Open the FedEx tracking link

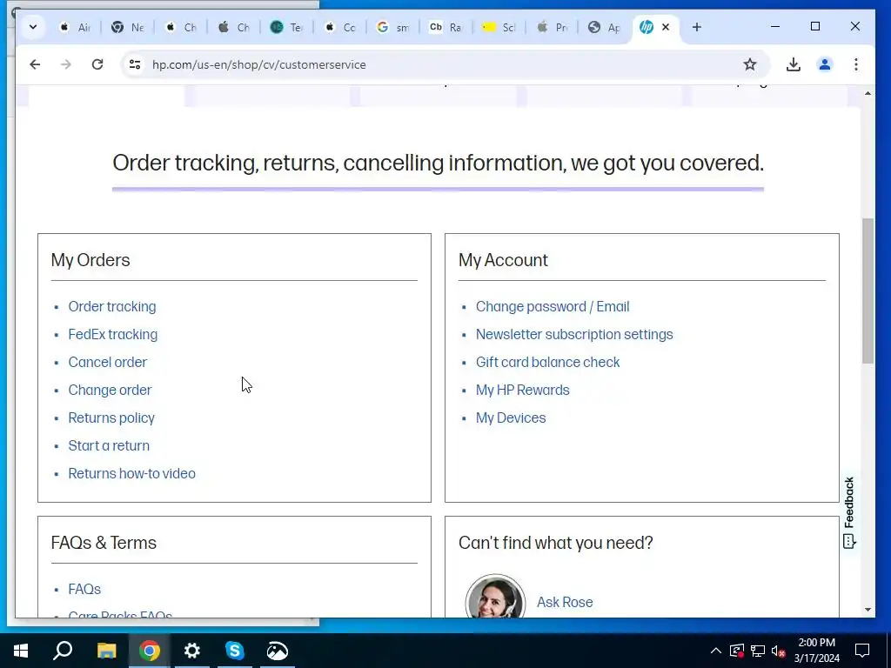click(112, 335)
